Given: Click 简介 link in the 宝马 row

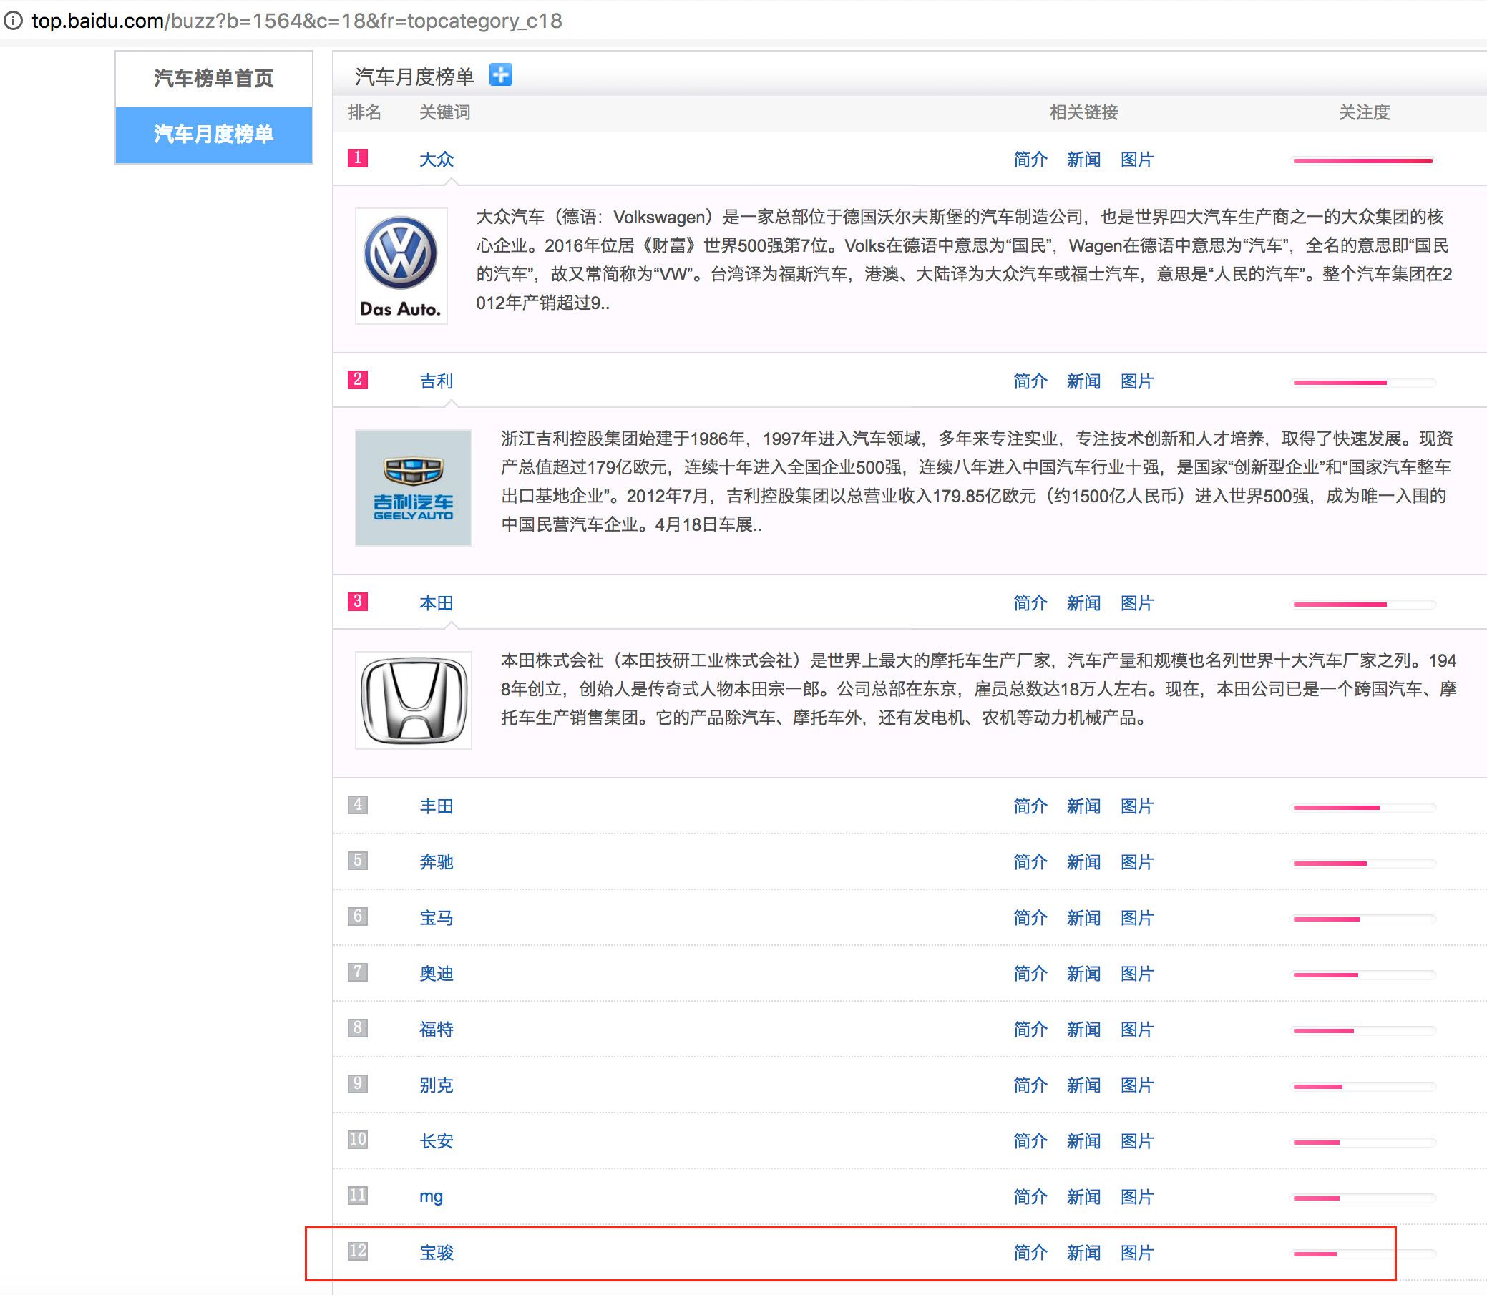Looking at the screenshot, I should pyautogui.click(x=1030, y=919).
